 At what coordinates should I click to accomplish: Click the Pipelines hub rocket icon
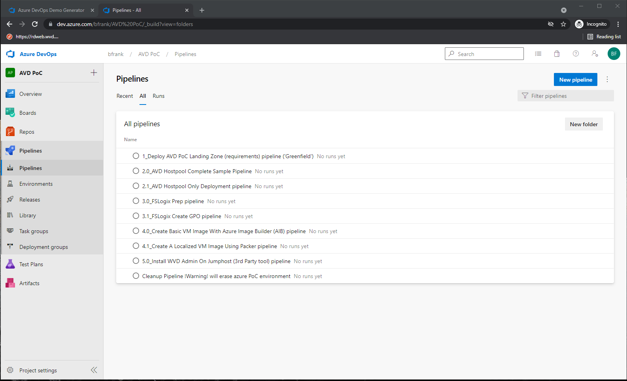click(x=10, y=151)
